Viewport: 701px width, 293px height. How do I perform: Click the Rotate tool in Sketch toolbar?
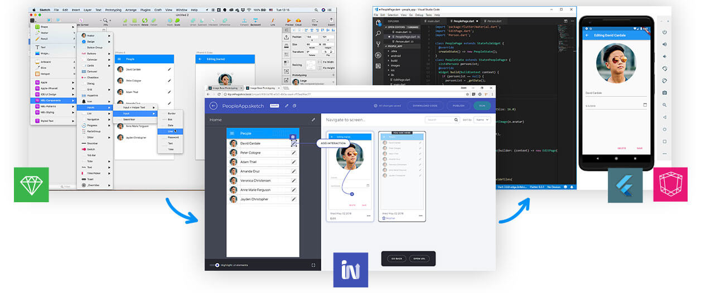145,21
